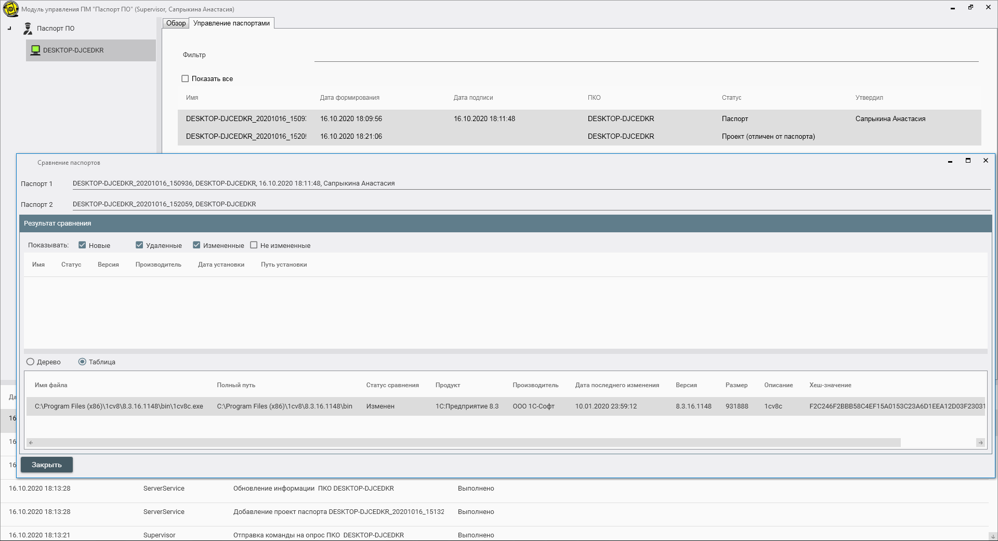Viewport: 998px width, 541px height.
Task: Click the log scrollbar down arrow
Action: 993,536
